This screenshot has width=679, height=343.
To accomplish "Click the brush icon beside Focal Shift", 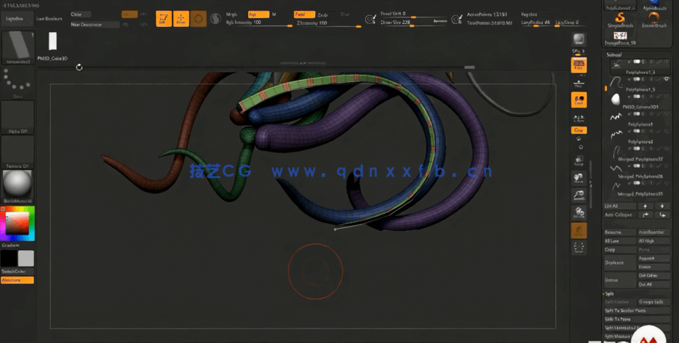I will tap(370, 19).
